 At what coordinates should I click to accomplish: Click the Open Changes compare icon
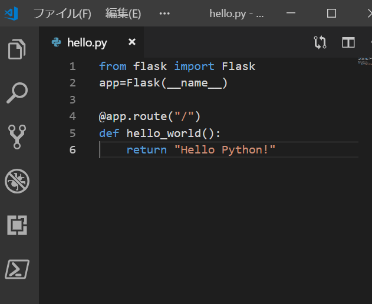(x=320, y=42)
